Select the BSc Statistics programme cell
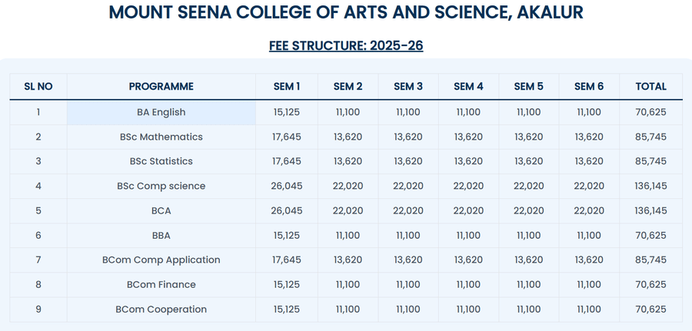The height and width of the screenshot is (331, 692). point(161,161)
